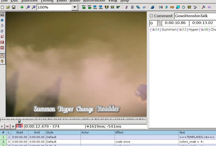Screen dimensions: 216x146
Task: Select Rotate on XY axes tool
Action: [2, 31]
